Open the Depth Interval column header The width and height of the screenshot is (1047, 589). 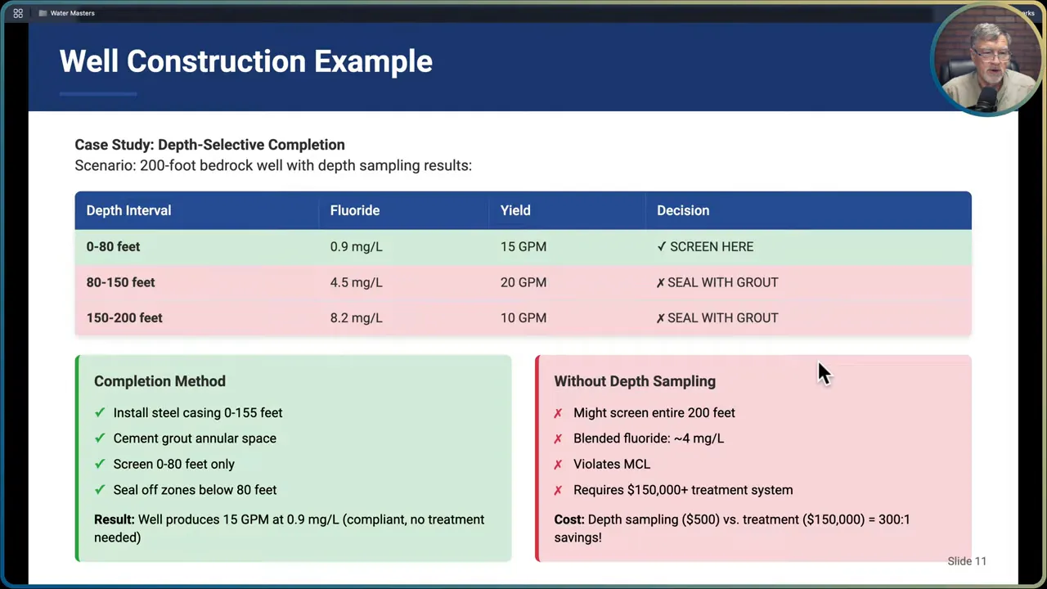[128, 210]
